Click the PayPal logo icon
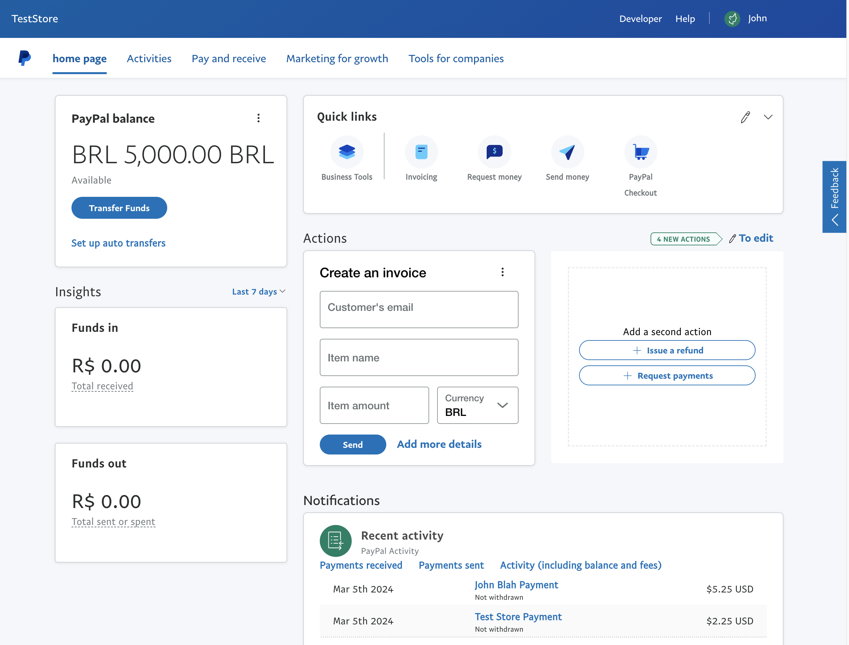This screenshot has width=849, height=645. pos(25,58)
